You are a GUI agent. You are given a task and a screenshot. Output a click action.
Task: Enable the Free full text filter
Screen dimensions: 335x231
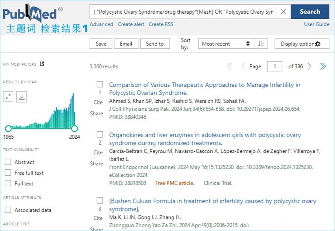[x=8, y=172]
